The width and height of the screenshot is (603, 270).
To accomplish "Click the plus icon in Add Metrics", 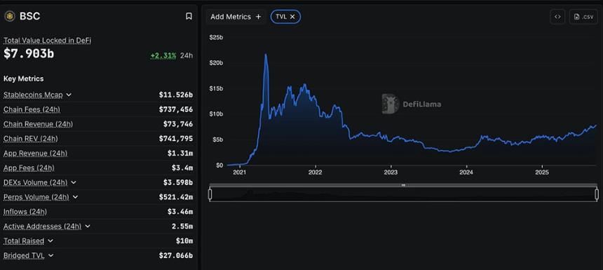I will click(x=259, y=17).
